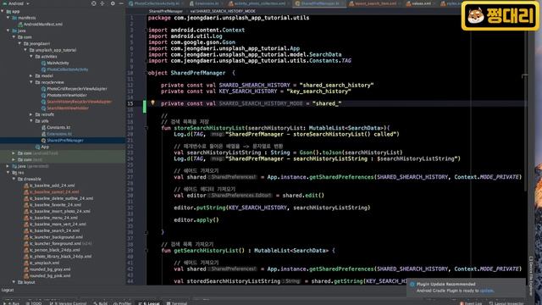This screenshot has width=542, height=305.
Task: Open ic_baseline_insert_photo_24.xml drawable
Action: point(57,211)
